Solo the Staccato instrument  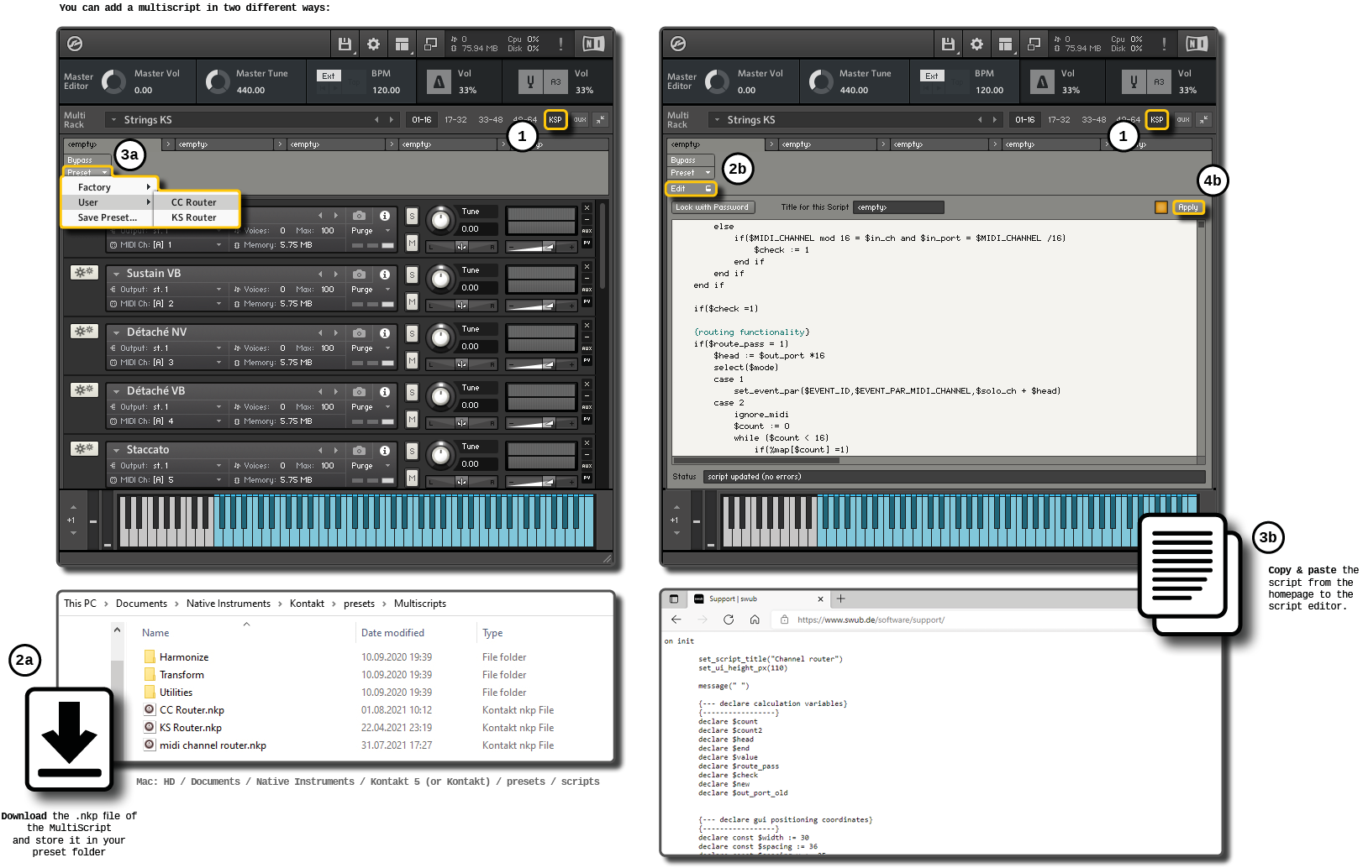412,451
